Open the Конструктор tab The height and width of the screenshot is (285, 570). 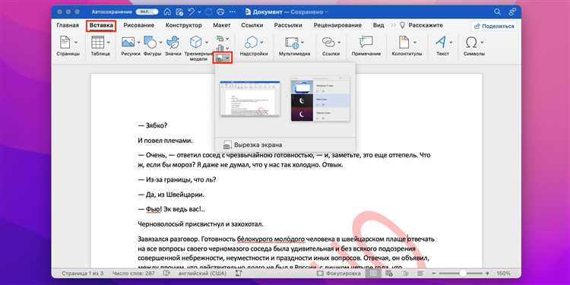(x=184, y=25)
